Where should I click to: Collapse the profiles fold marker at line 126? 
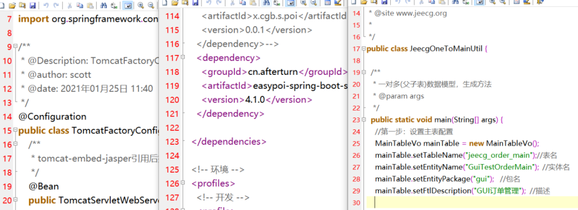182,183
